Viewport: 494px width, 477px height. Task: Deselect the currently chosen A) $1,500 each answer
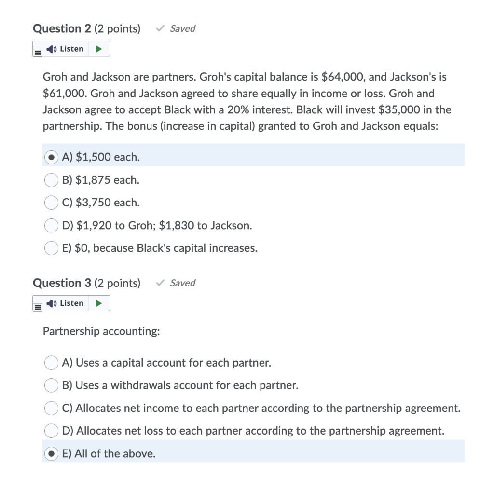point(51,157)
